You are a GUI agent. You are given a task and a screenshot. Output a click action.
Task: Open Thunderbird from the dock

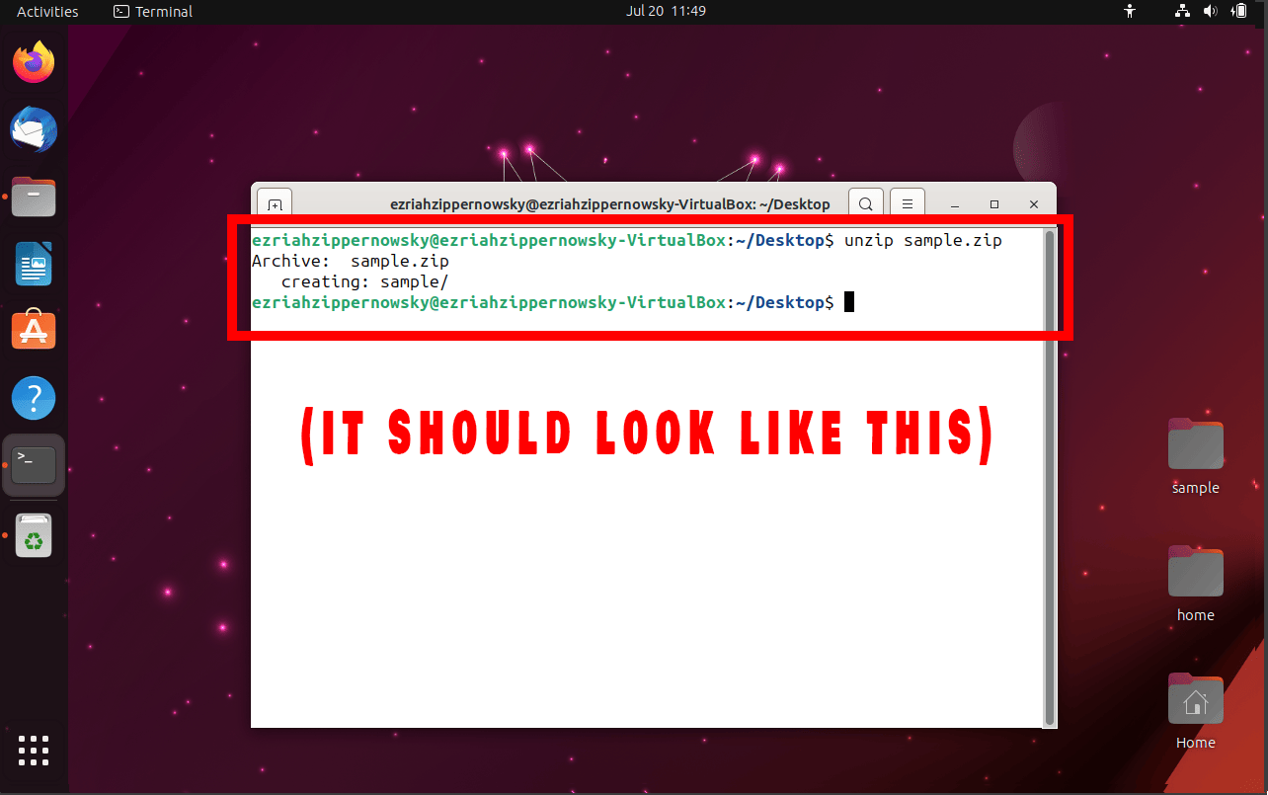(x=33, y=129)
